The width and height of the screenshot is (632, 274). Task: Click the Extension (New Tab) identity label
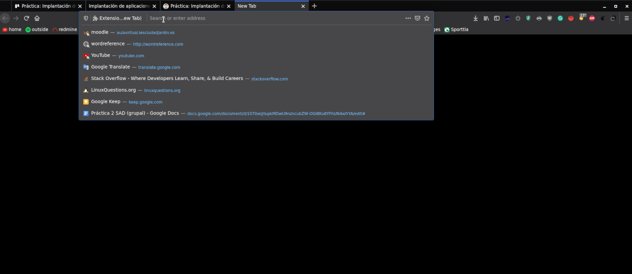(x=117, y=18)
